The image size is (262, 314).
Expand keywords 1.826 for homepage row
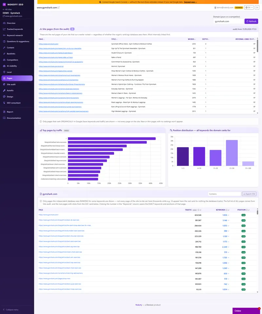226,215
